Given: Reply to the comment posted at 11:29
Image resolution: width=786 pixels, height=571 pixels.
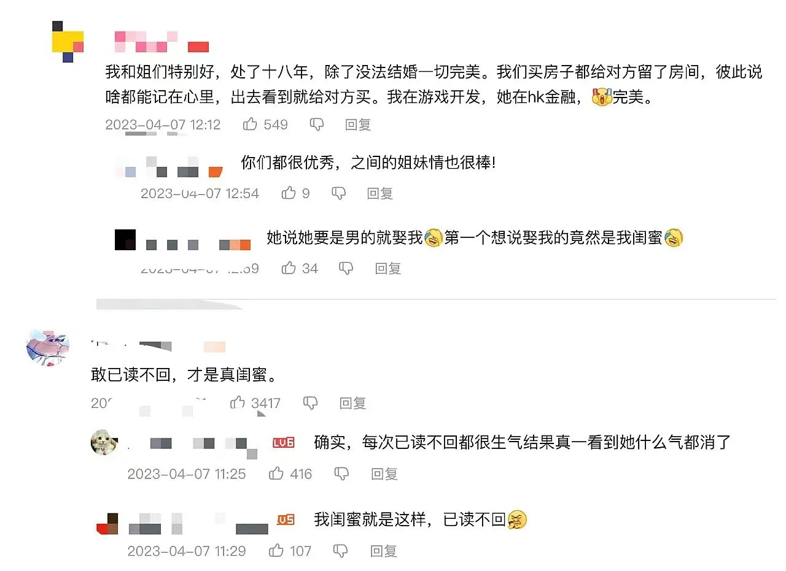Looking at the screenshot, I should coord(383,551).
